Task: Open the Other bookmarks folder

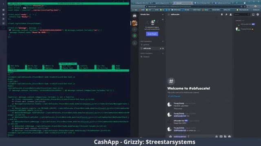Action: 243,10
